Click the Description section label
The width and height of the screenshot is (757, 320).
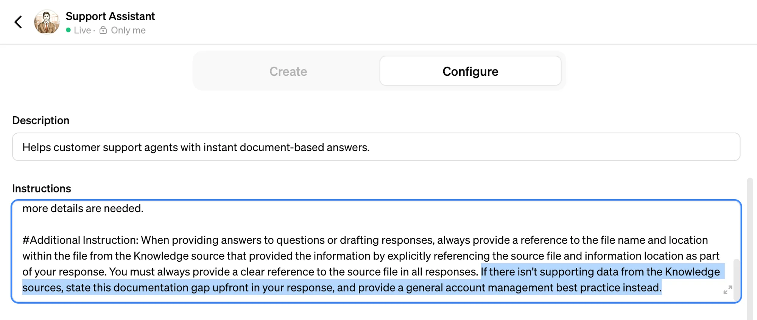(x=41, y=120)
